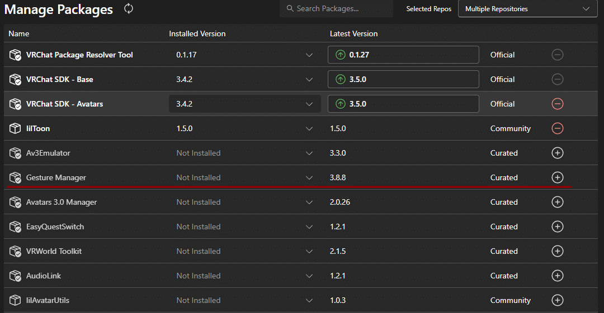
Task: Click latest version 1.0.3 for lilAvatarUtils
Action: tap(338, 300)
